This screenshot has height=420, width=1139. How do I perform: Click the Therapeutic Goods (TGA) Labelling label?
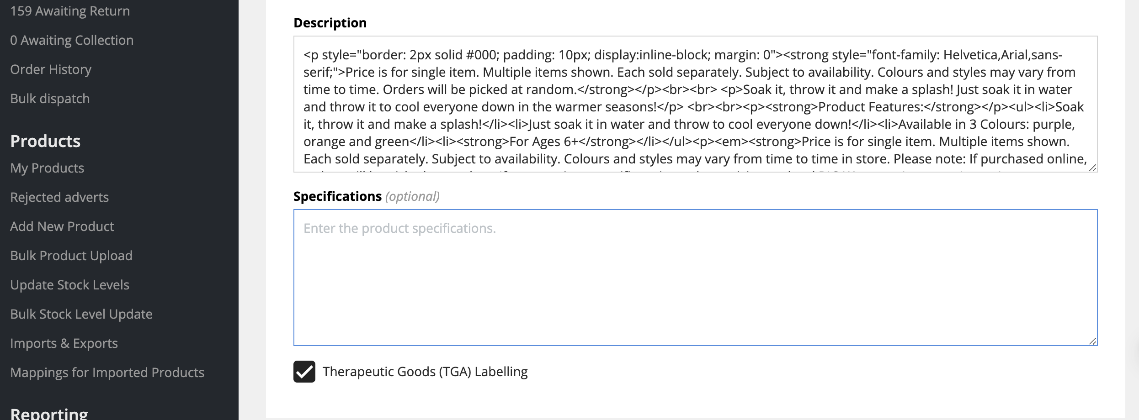tap(425, 372)
